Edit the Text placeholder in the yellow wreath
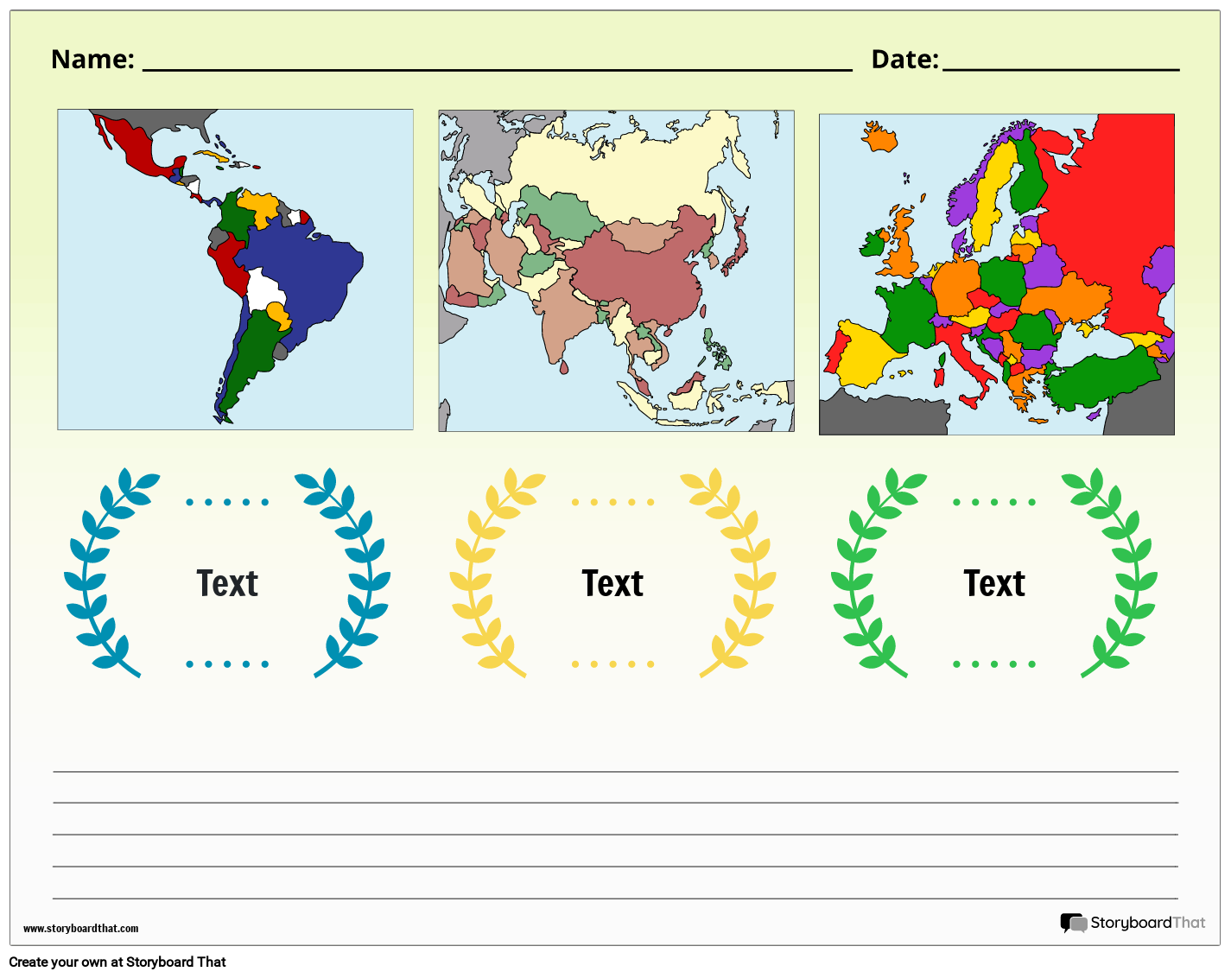Image resolution: width=1231 pixels, height=978 pixels. [612, 583]
